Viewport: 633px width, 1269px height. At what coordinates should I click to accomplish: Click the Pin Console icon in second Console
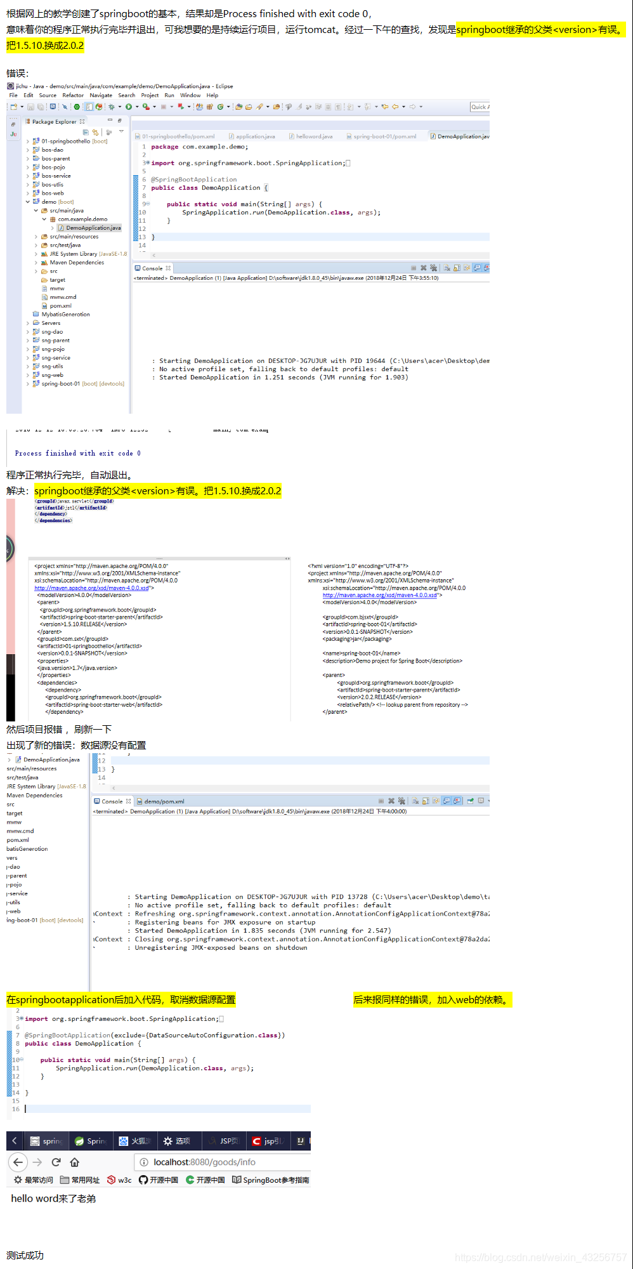471,801
